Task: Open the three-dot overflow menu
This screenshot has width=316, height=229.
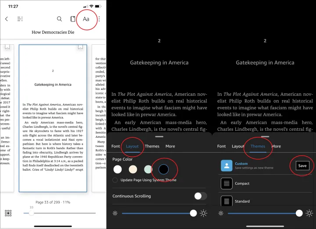Action: coord(100,19)
